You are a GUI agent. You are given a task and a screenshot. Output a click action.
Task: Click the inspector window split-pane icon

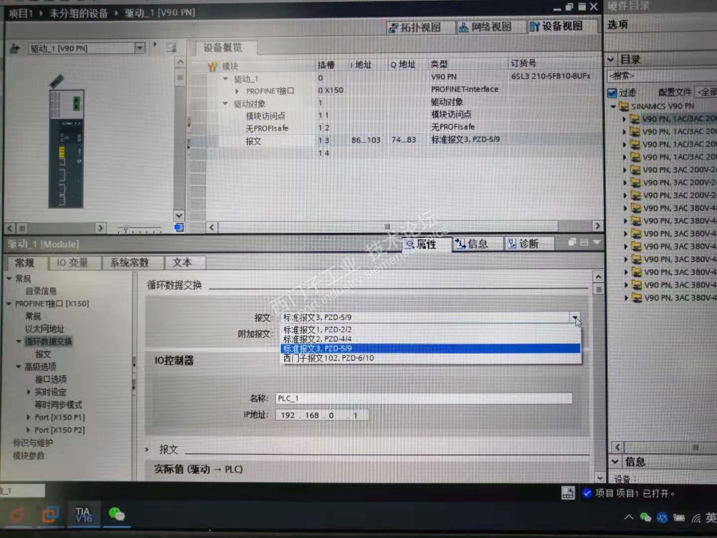coord(584,242)
